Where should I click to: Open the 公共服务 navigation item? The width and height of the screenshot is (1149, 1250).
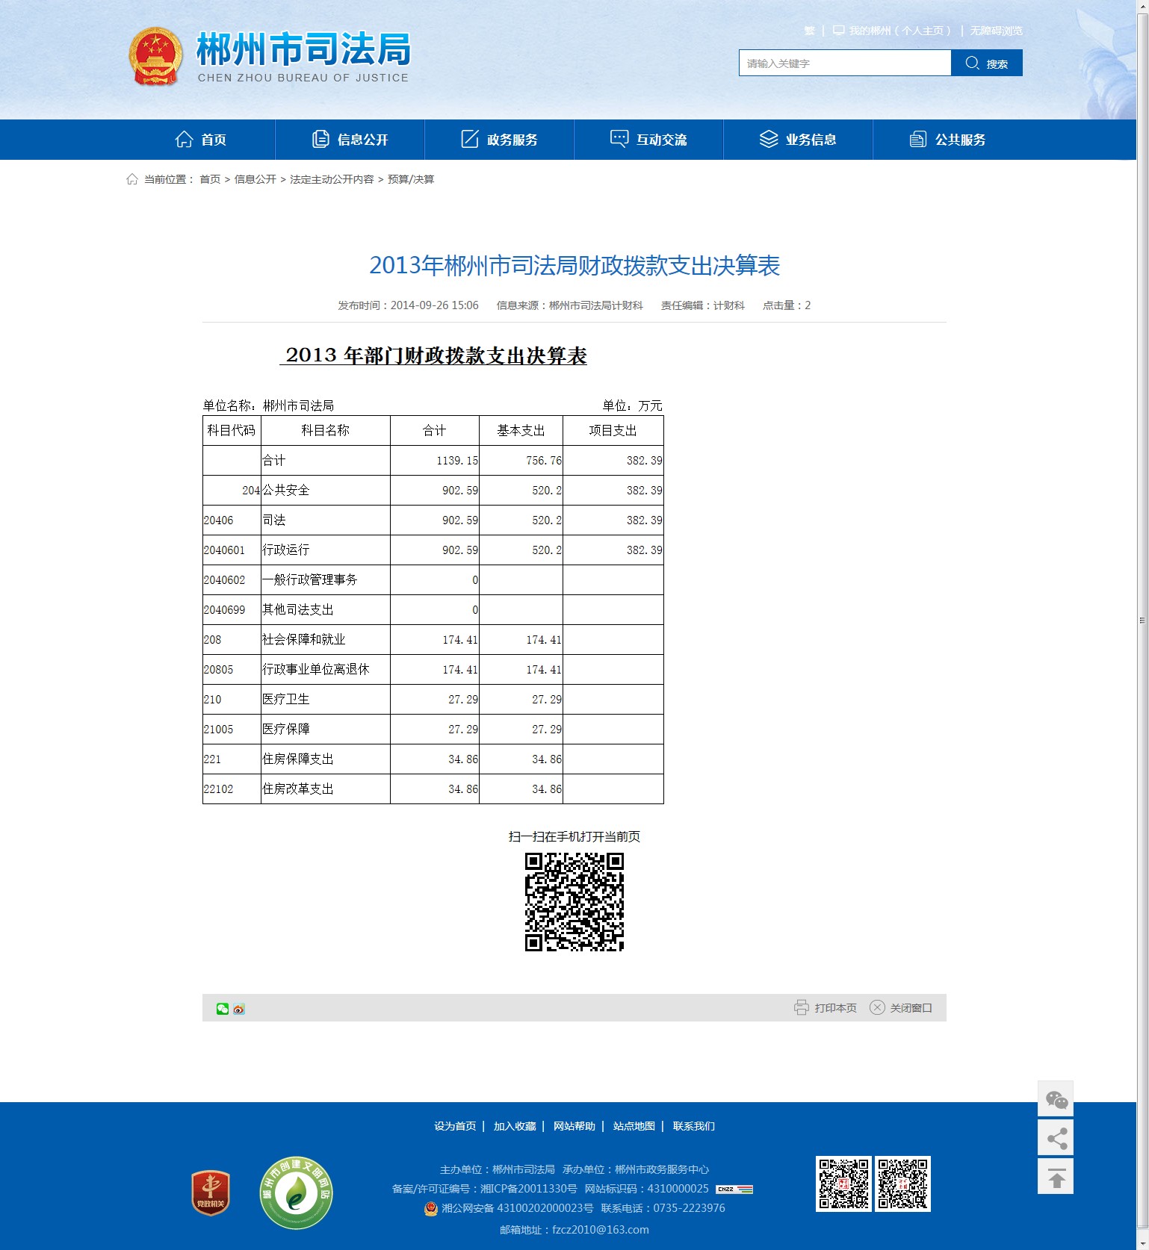point(948,140)
